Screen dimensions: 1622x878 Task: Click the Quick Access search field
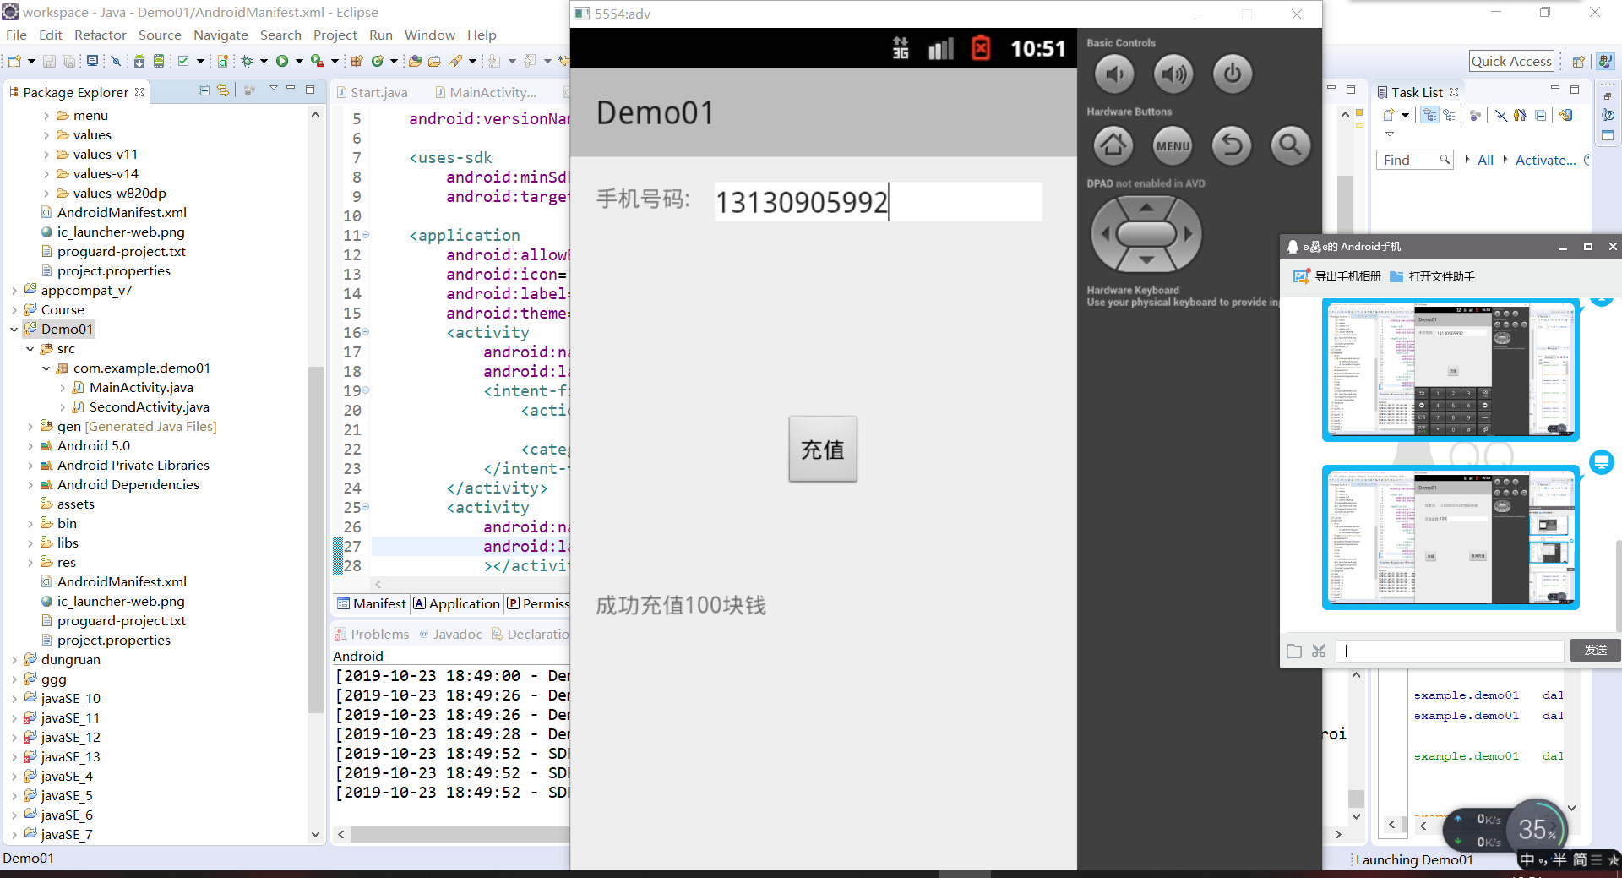[1511, 61]
